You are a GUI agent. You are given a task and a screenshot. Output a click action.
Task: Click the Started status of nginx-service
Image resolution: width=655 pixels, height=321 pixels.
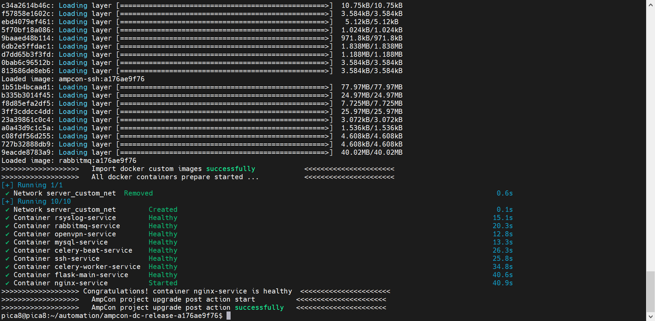pos(163,283)
